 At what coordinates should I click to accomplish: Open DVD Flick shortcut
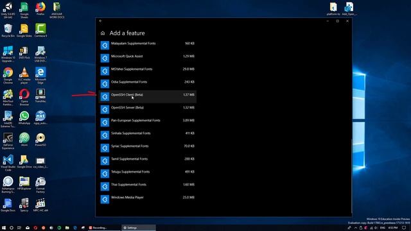(x=24, y=53)
